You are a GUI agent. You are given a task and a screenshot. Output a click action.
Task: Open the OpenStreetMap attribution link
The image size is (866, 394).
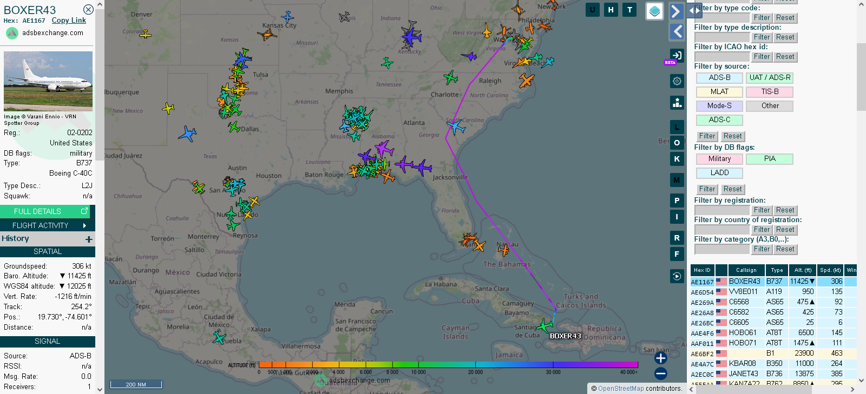click(621, 389)
